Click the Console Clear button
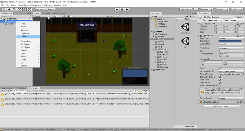 point(3,91)
